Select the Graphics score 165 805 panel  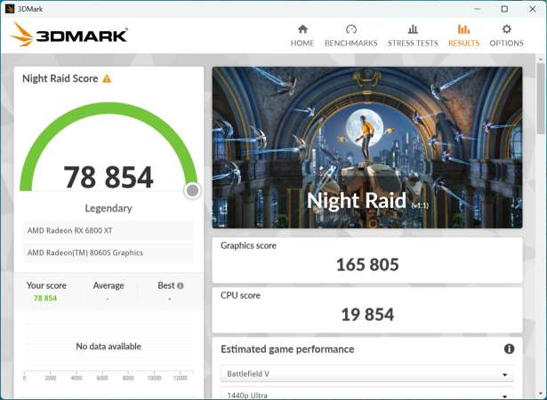click(366, 256)
